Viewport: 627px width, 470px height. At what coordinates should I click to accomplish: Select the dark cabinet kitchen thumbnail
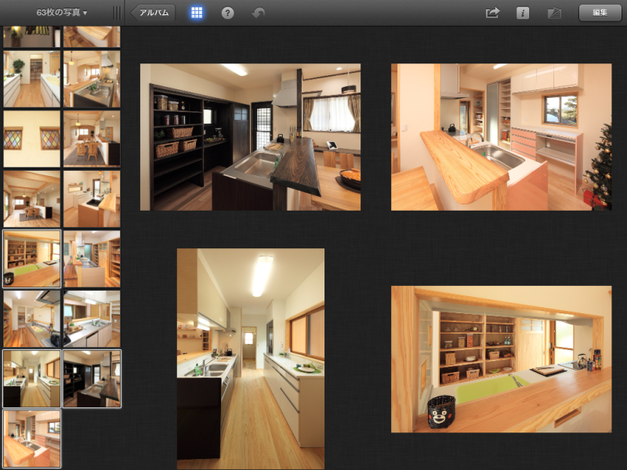[x=92, y=378]
